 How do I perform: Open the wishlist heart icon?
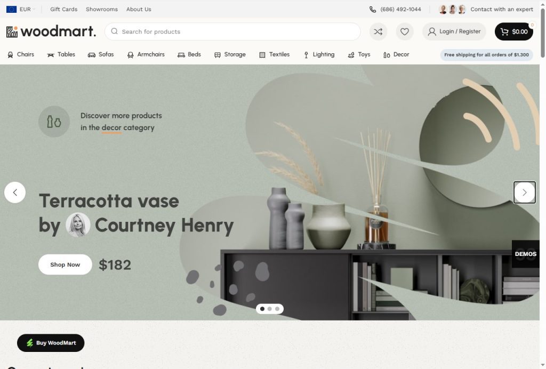(405, 31)
